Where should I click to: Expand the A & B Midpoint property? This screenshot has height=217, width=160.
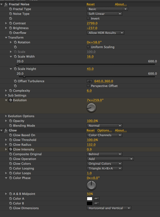pos(6,194)
